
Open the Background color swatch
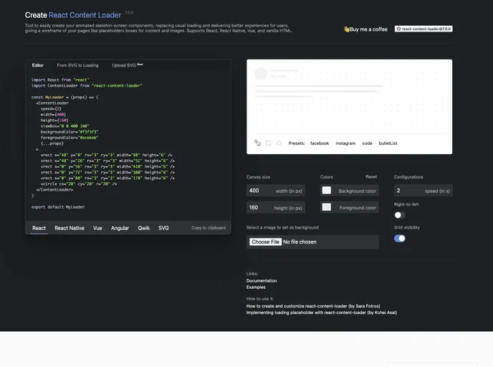pyautogui.click(x=327, y=191)
